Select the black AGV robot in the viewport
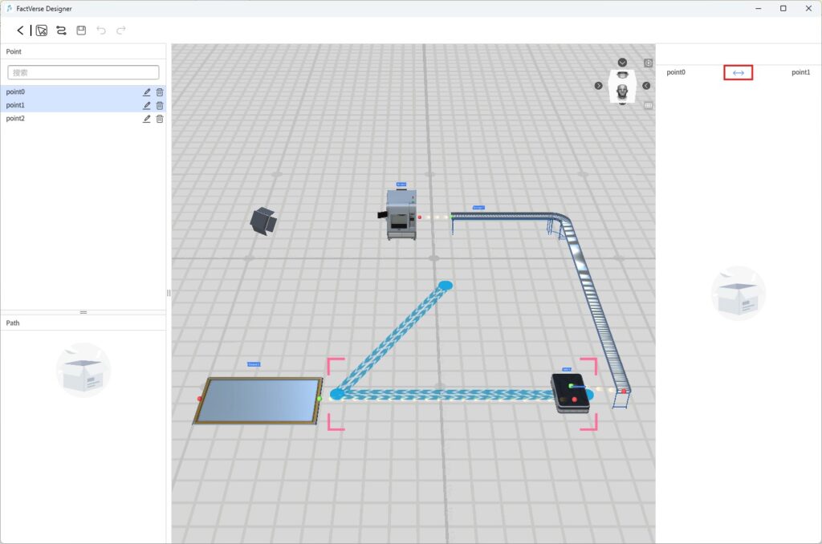The image size is (822, 544). pos(571,393)
